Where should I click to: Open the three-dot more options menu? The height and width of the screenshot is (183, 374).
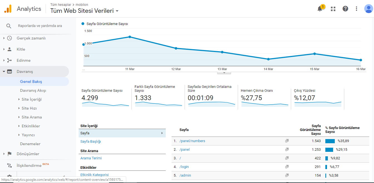pos(356,9)
